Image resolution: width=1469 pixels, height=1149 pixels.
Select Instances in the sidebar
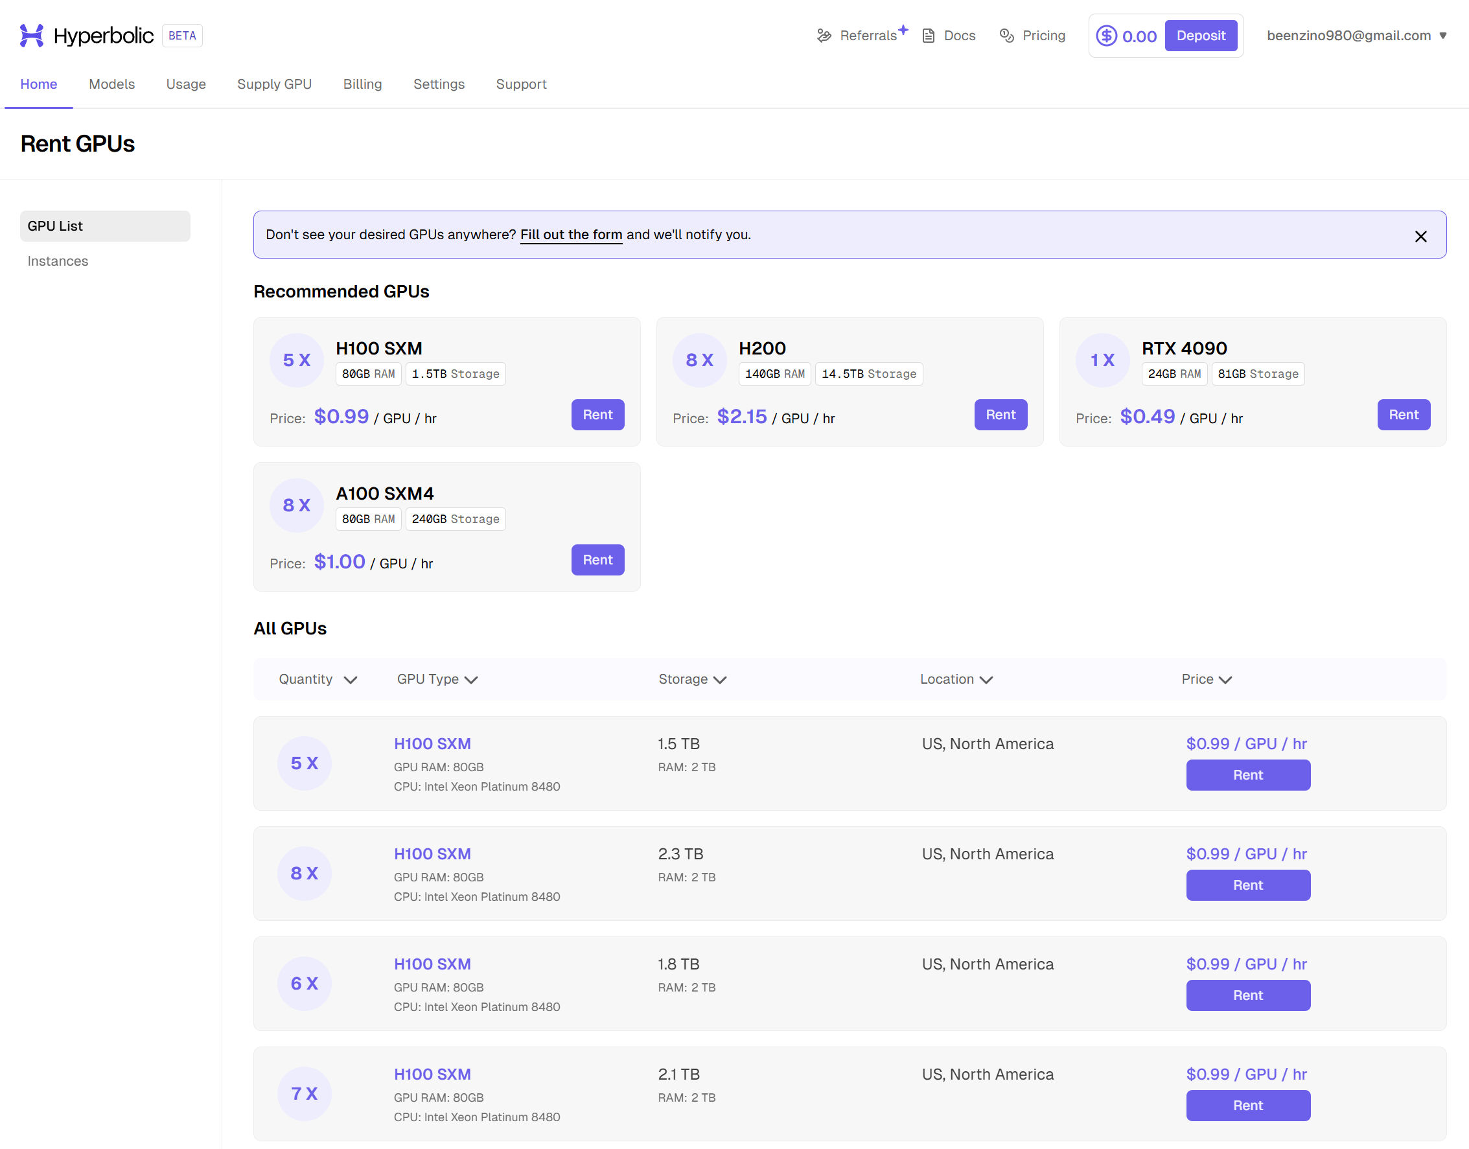pyautogui.click(x=58, y=261)
